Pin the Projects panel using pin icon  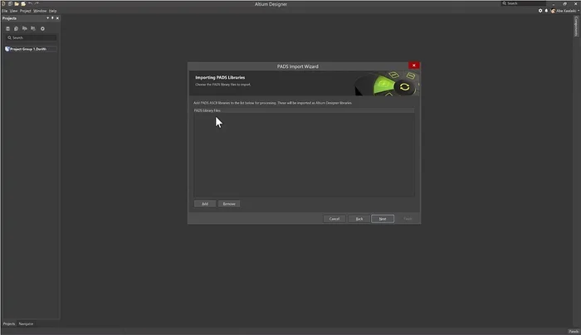pos(51,17)
